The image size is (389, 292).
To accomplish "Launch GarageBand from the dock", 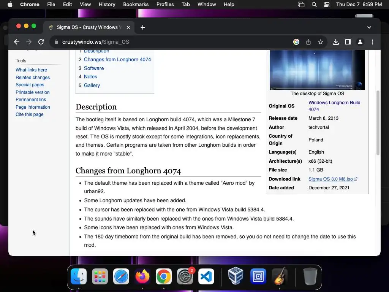I will point(280,276).
